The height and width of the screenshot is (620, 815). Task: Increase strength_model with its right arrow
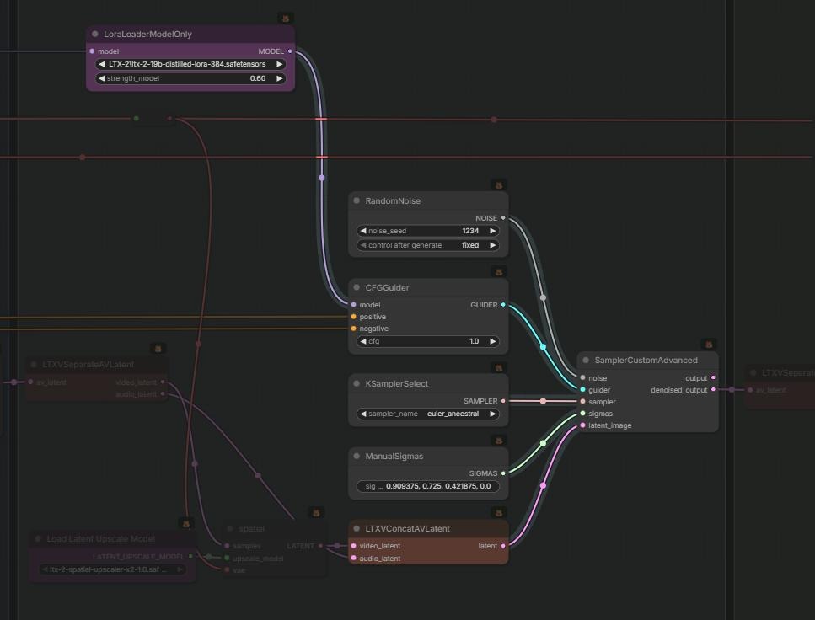point(280,78)
